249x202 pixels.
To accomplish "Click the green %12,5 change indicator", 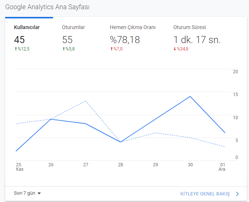I will 22,49.
